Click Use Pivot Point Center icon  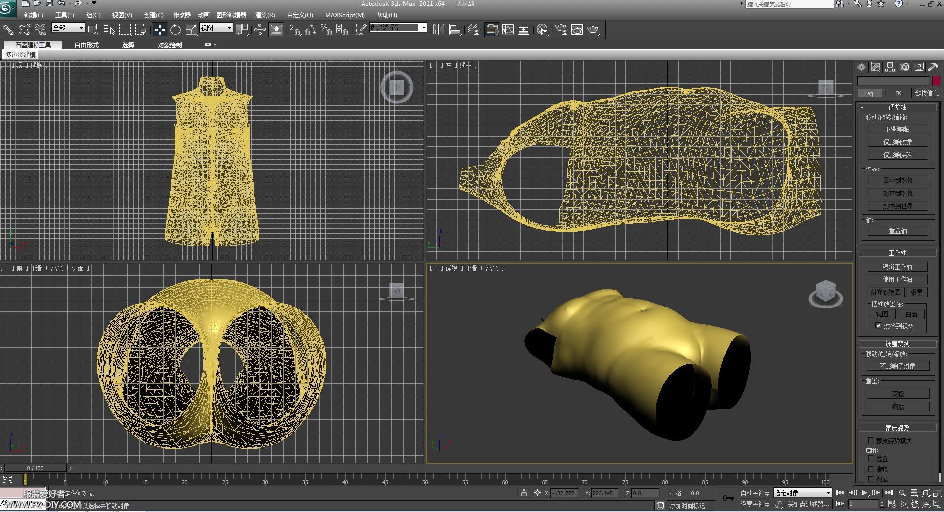click(x=242, y=30)
